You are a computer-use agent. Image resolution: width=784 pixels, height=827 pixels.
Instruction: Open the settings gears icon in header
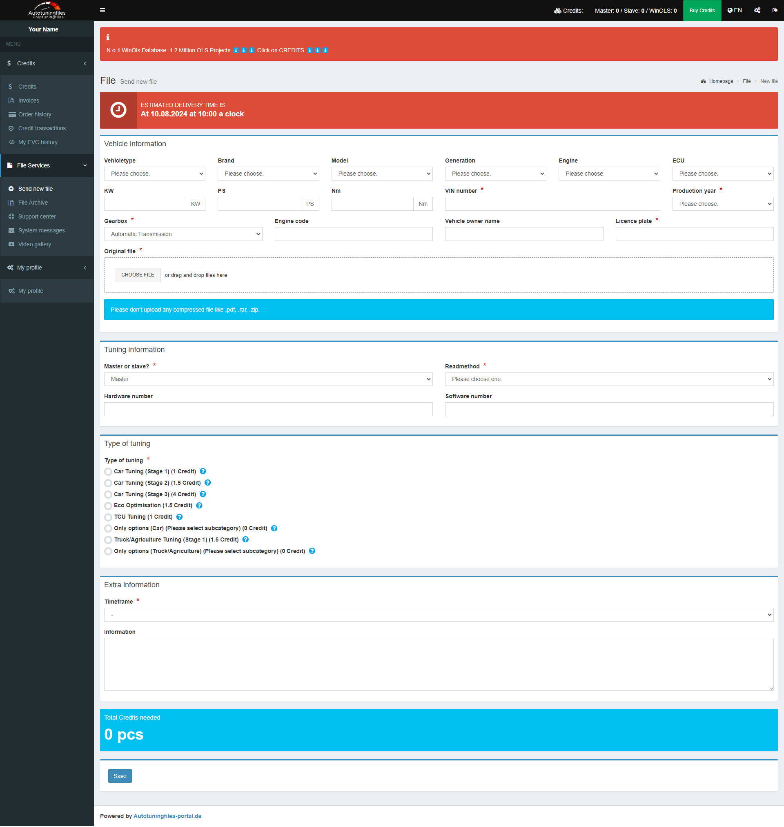coord(757,11)
